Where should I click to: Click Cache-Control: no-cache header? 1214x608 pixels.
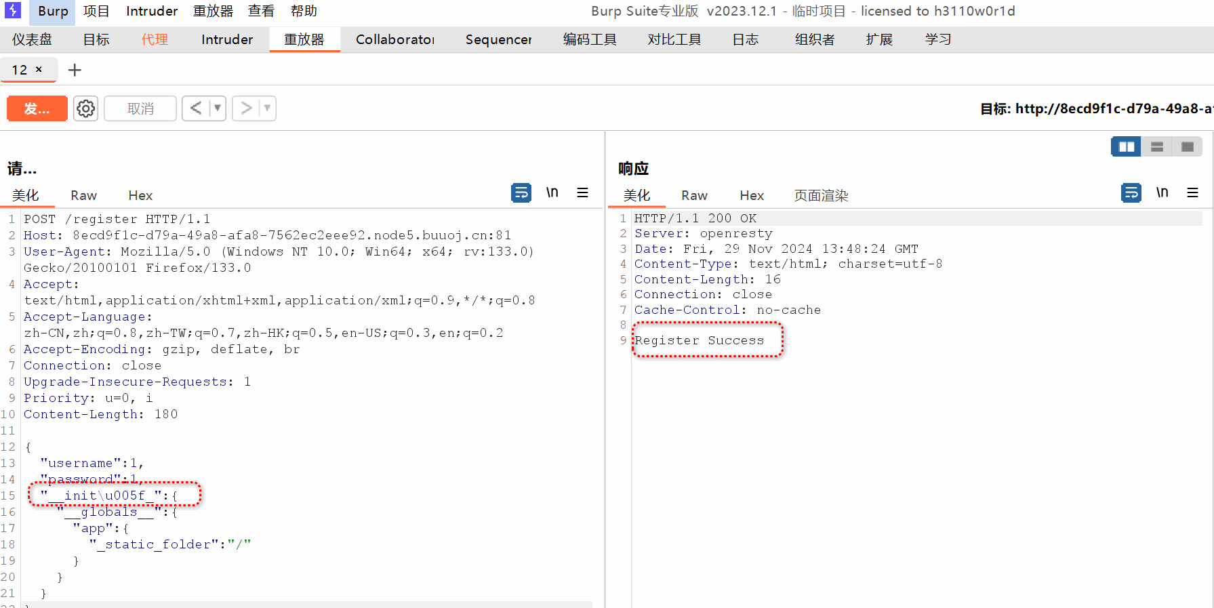[727, 310]
